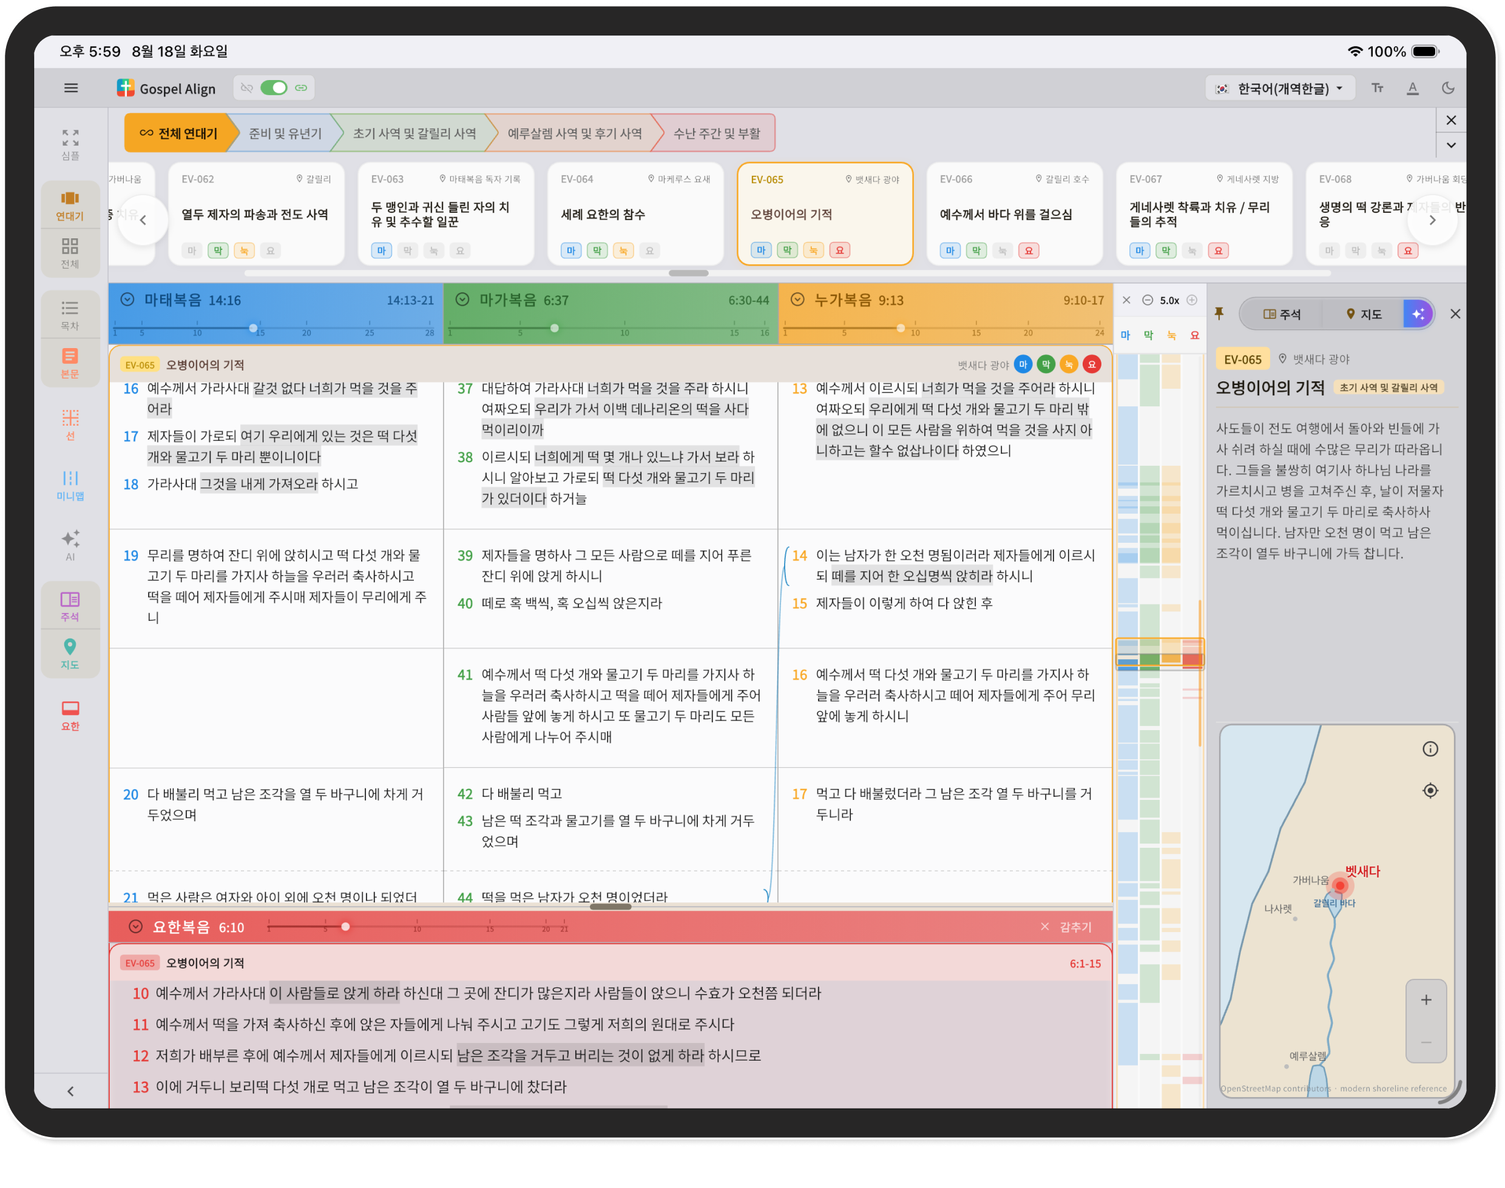Open the AI sidebar item
The image size is (1505, 1188).
pos(70,545)
